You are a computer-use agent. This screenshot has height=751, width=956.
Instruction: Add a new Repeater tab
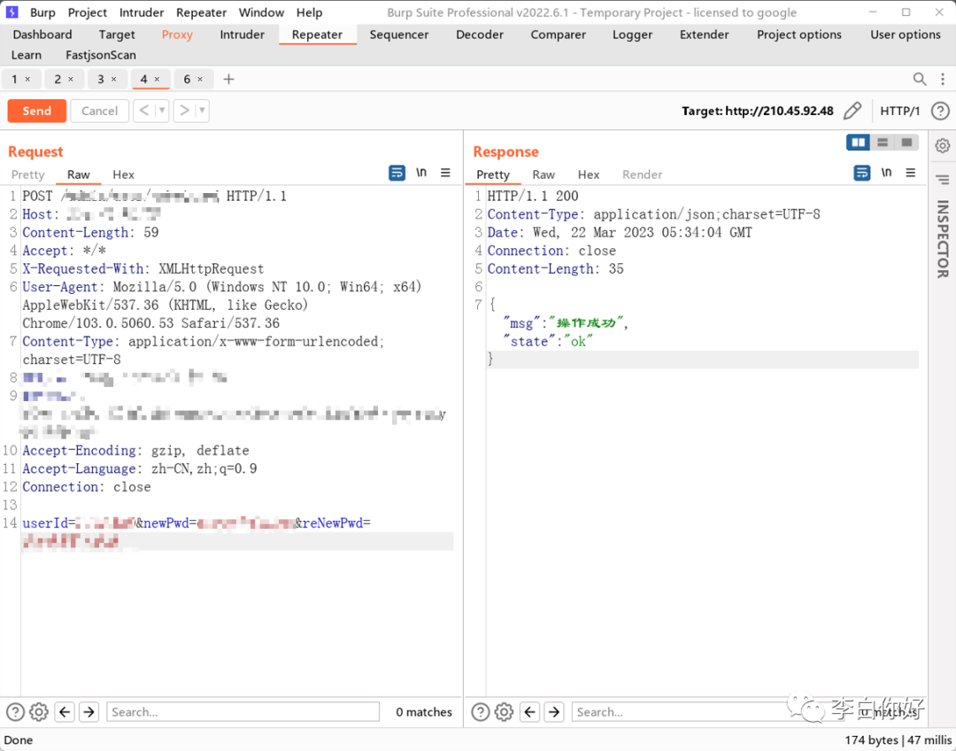coord(228,79)
